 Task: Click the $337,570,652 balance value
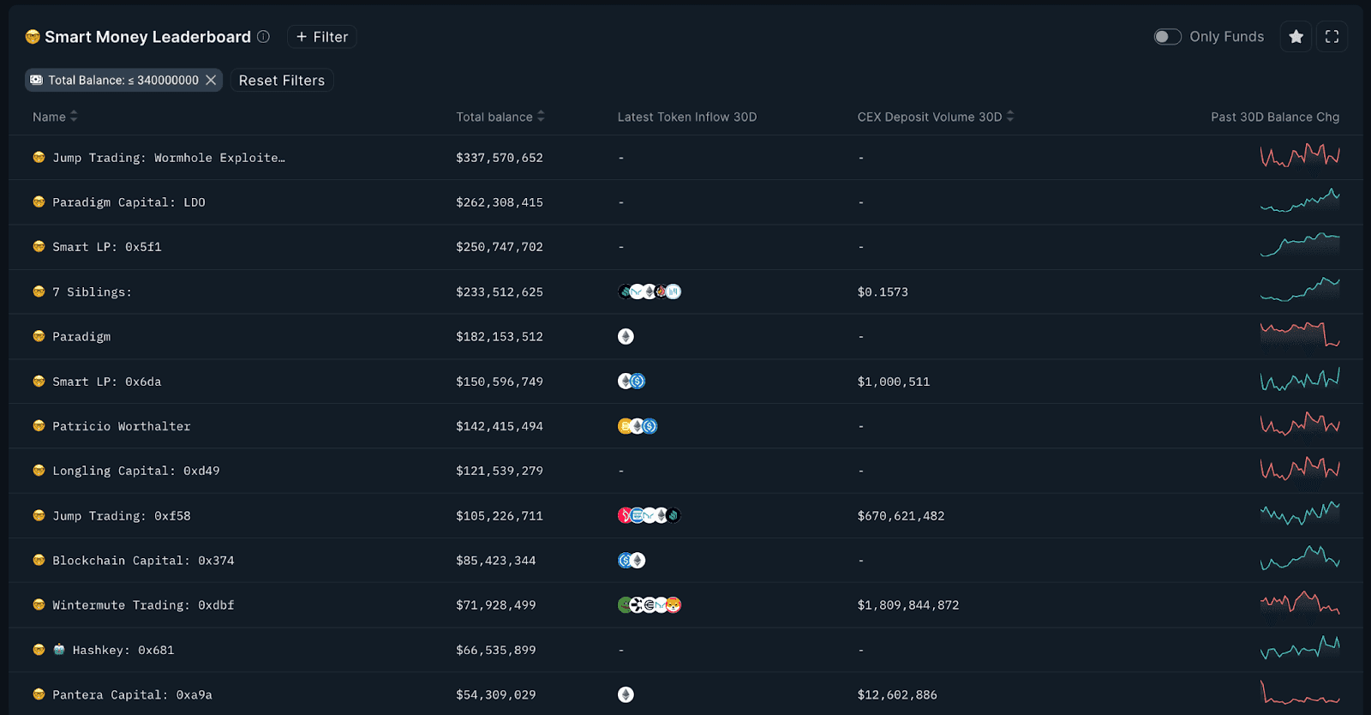[x=500, y=158]
